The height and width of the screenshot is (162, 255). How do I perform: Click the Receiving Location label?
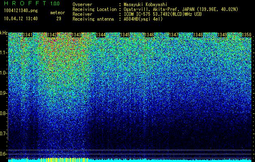(94, 10)
